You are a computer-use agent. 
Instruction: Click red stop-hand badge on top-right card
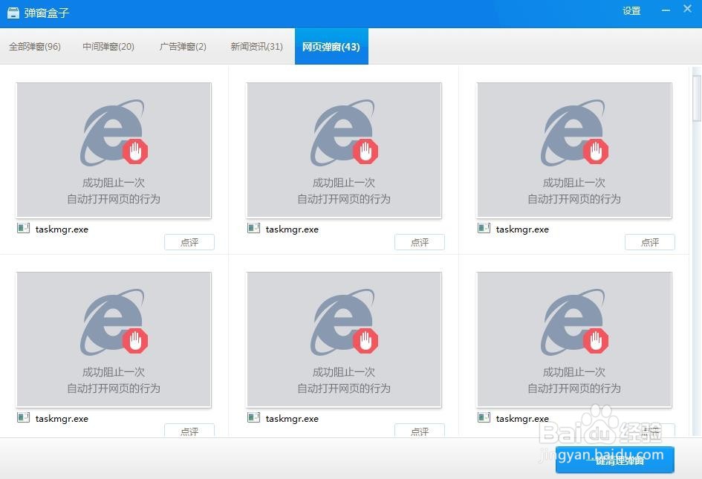coord(596,151)
